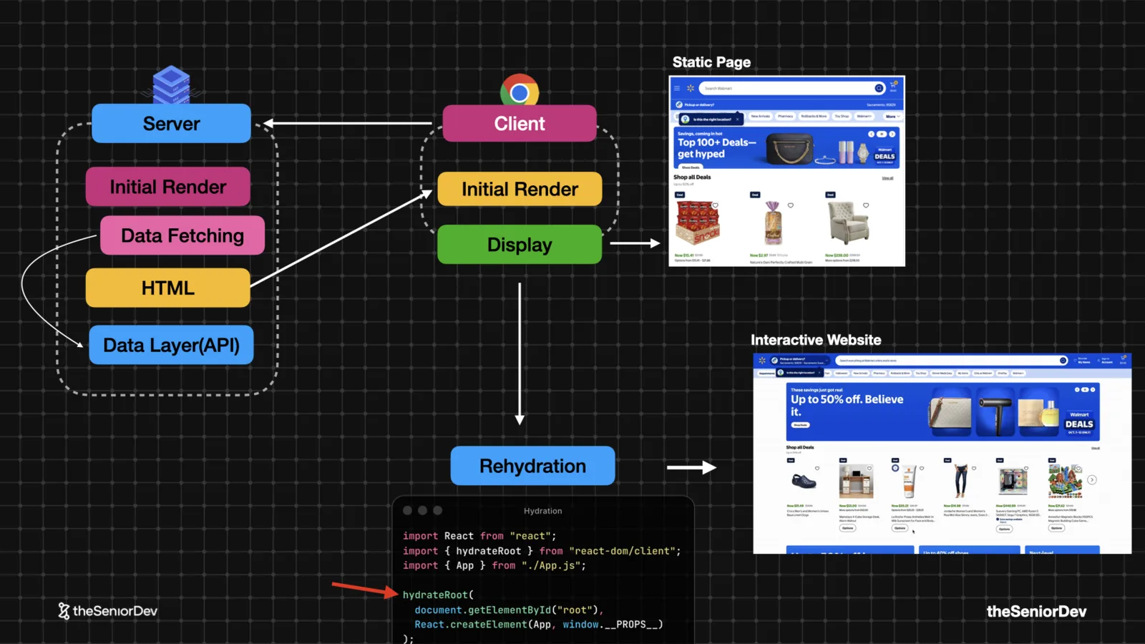Click the client-side yellow Initial Render box
The image size is (1145, 644).
coord(520,189)
